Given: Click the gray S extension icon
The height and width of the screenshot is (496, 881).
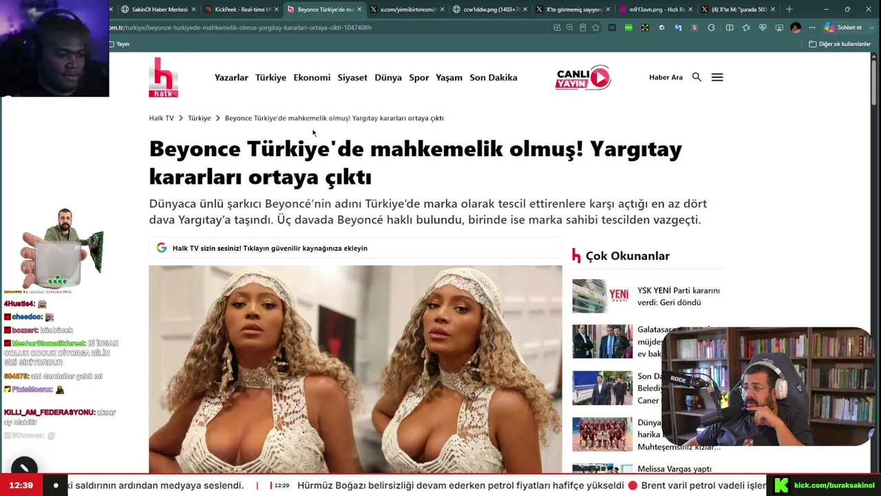Looking at the screenshot, I should click(694, 28).
